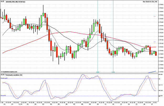The height and width of the screenshot is (106, 164).
Task: Click the hour 17 label on time axis
Action: (x=152, y=104)
